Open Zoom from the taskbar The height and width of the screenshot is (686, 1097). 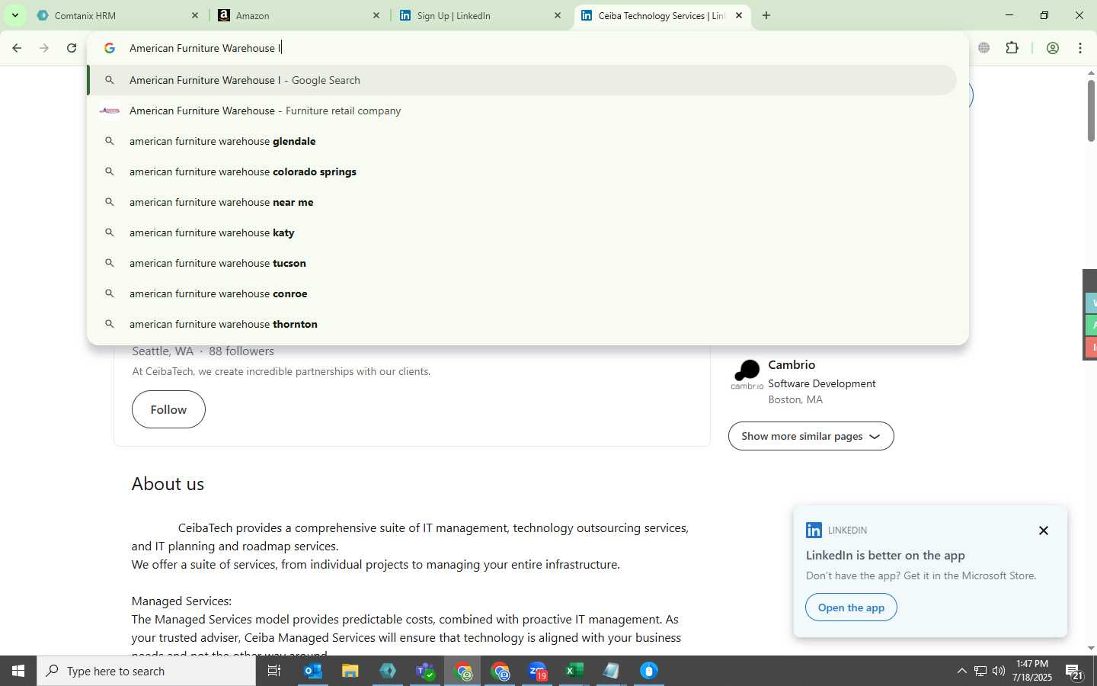[x=538, y=671]
